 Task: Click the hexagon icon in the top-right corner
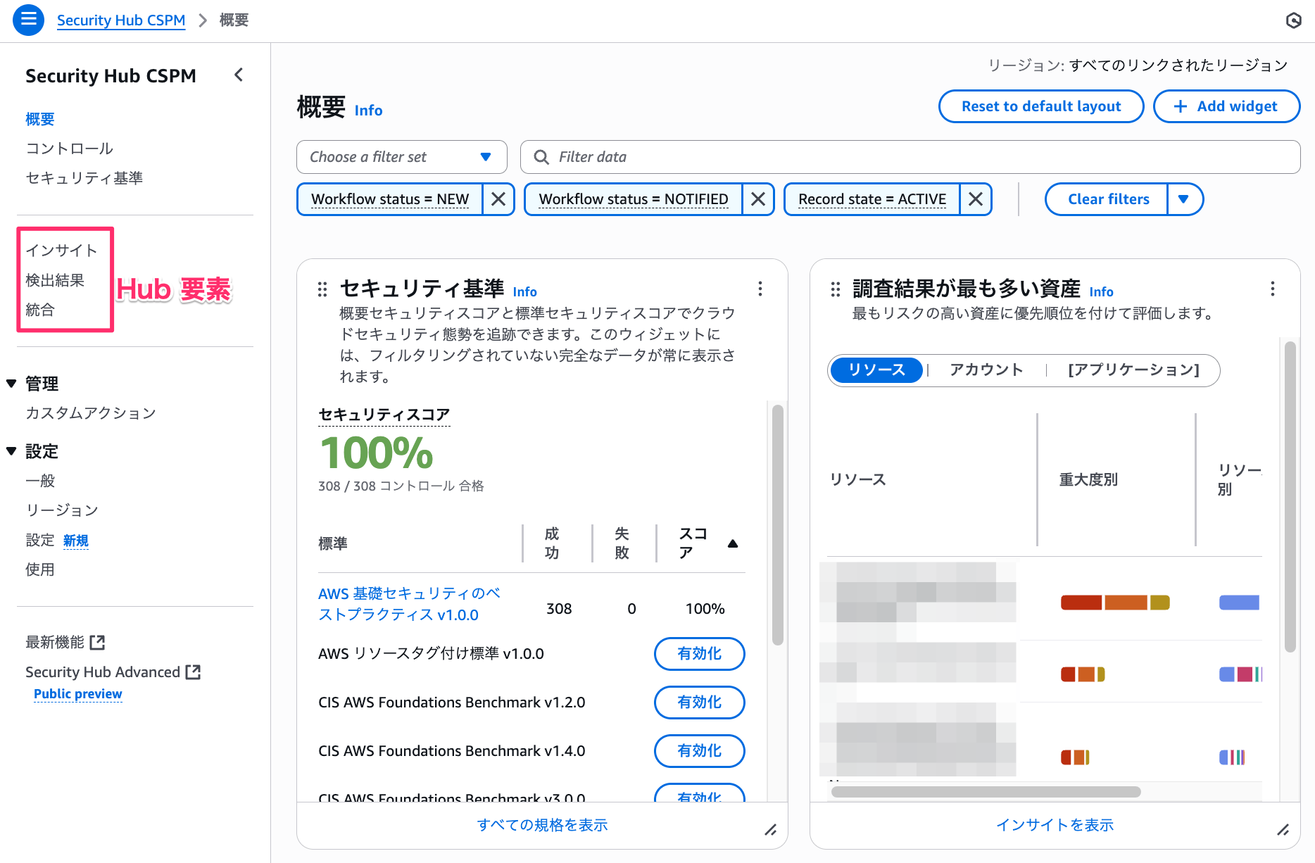pos(1293,20)
